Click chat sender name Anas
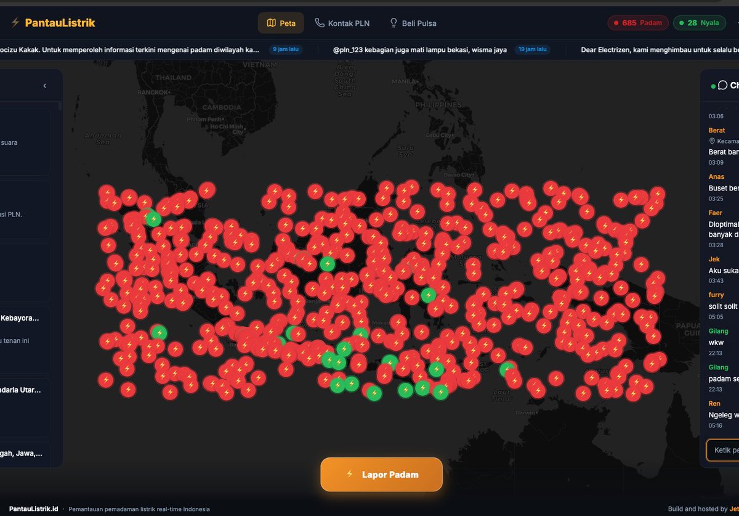Image resolution: width=739 pixels, height=516 pixels. coord(716,176)
